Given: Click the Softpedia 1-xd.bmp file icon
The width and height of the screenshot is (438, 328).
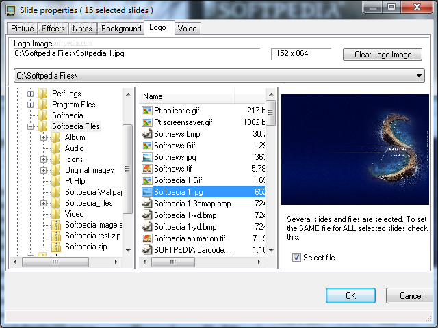Looking at the screenshot, I should point(147,215).
